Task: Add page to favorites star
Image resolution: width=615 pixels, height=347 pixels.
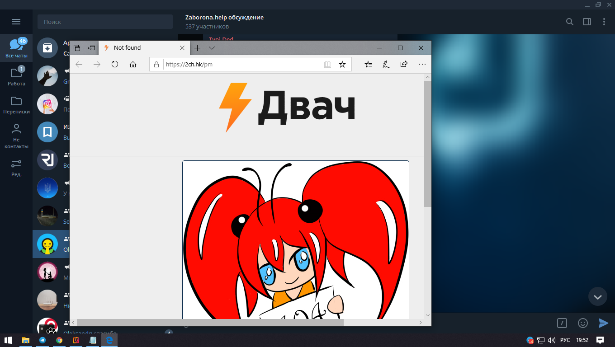Action: (x=342, y=64)
